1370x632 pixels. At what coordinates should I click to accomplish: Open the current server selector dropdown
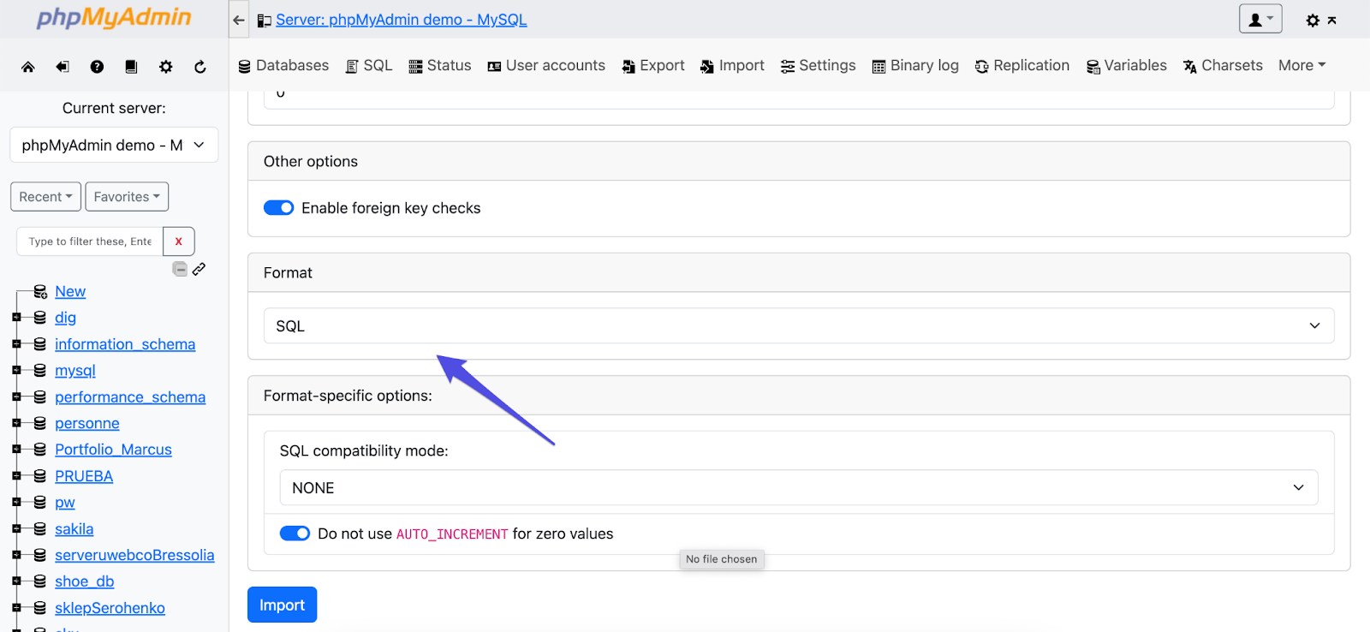coord(114,145)
